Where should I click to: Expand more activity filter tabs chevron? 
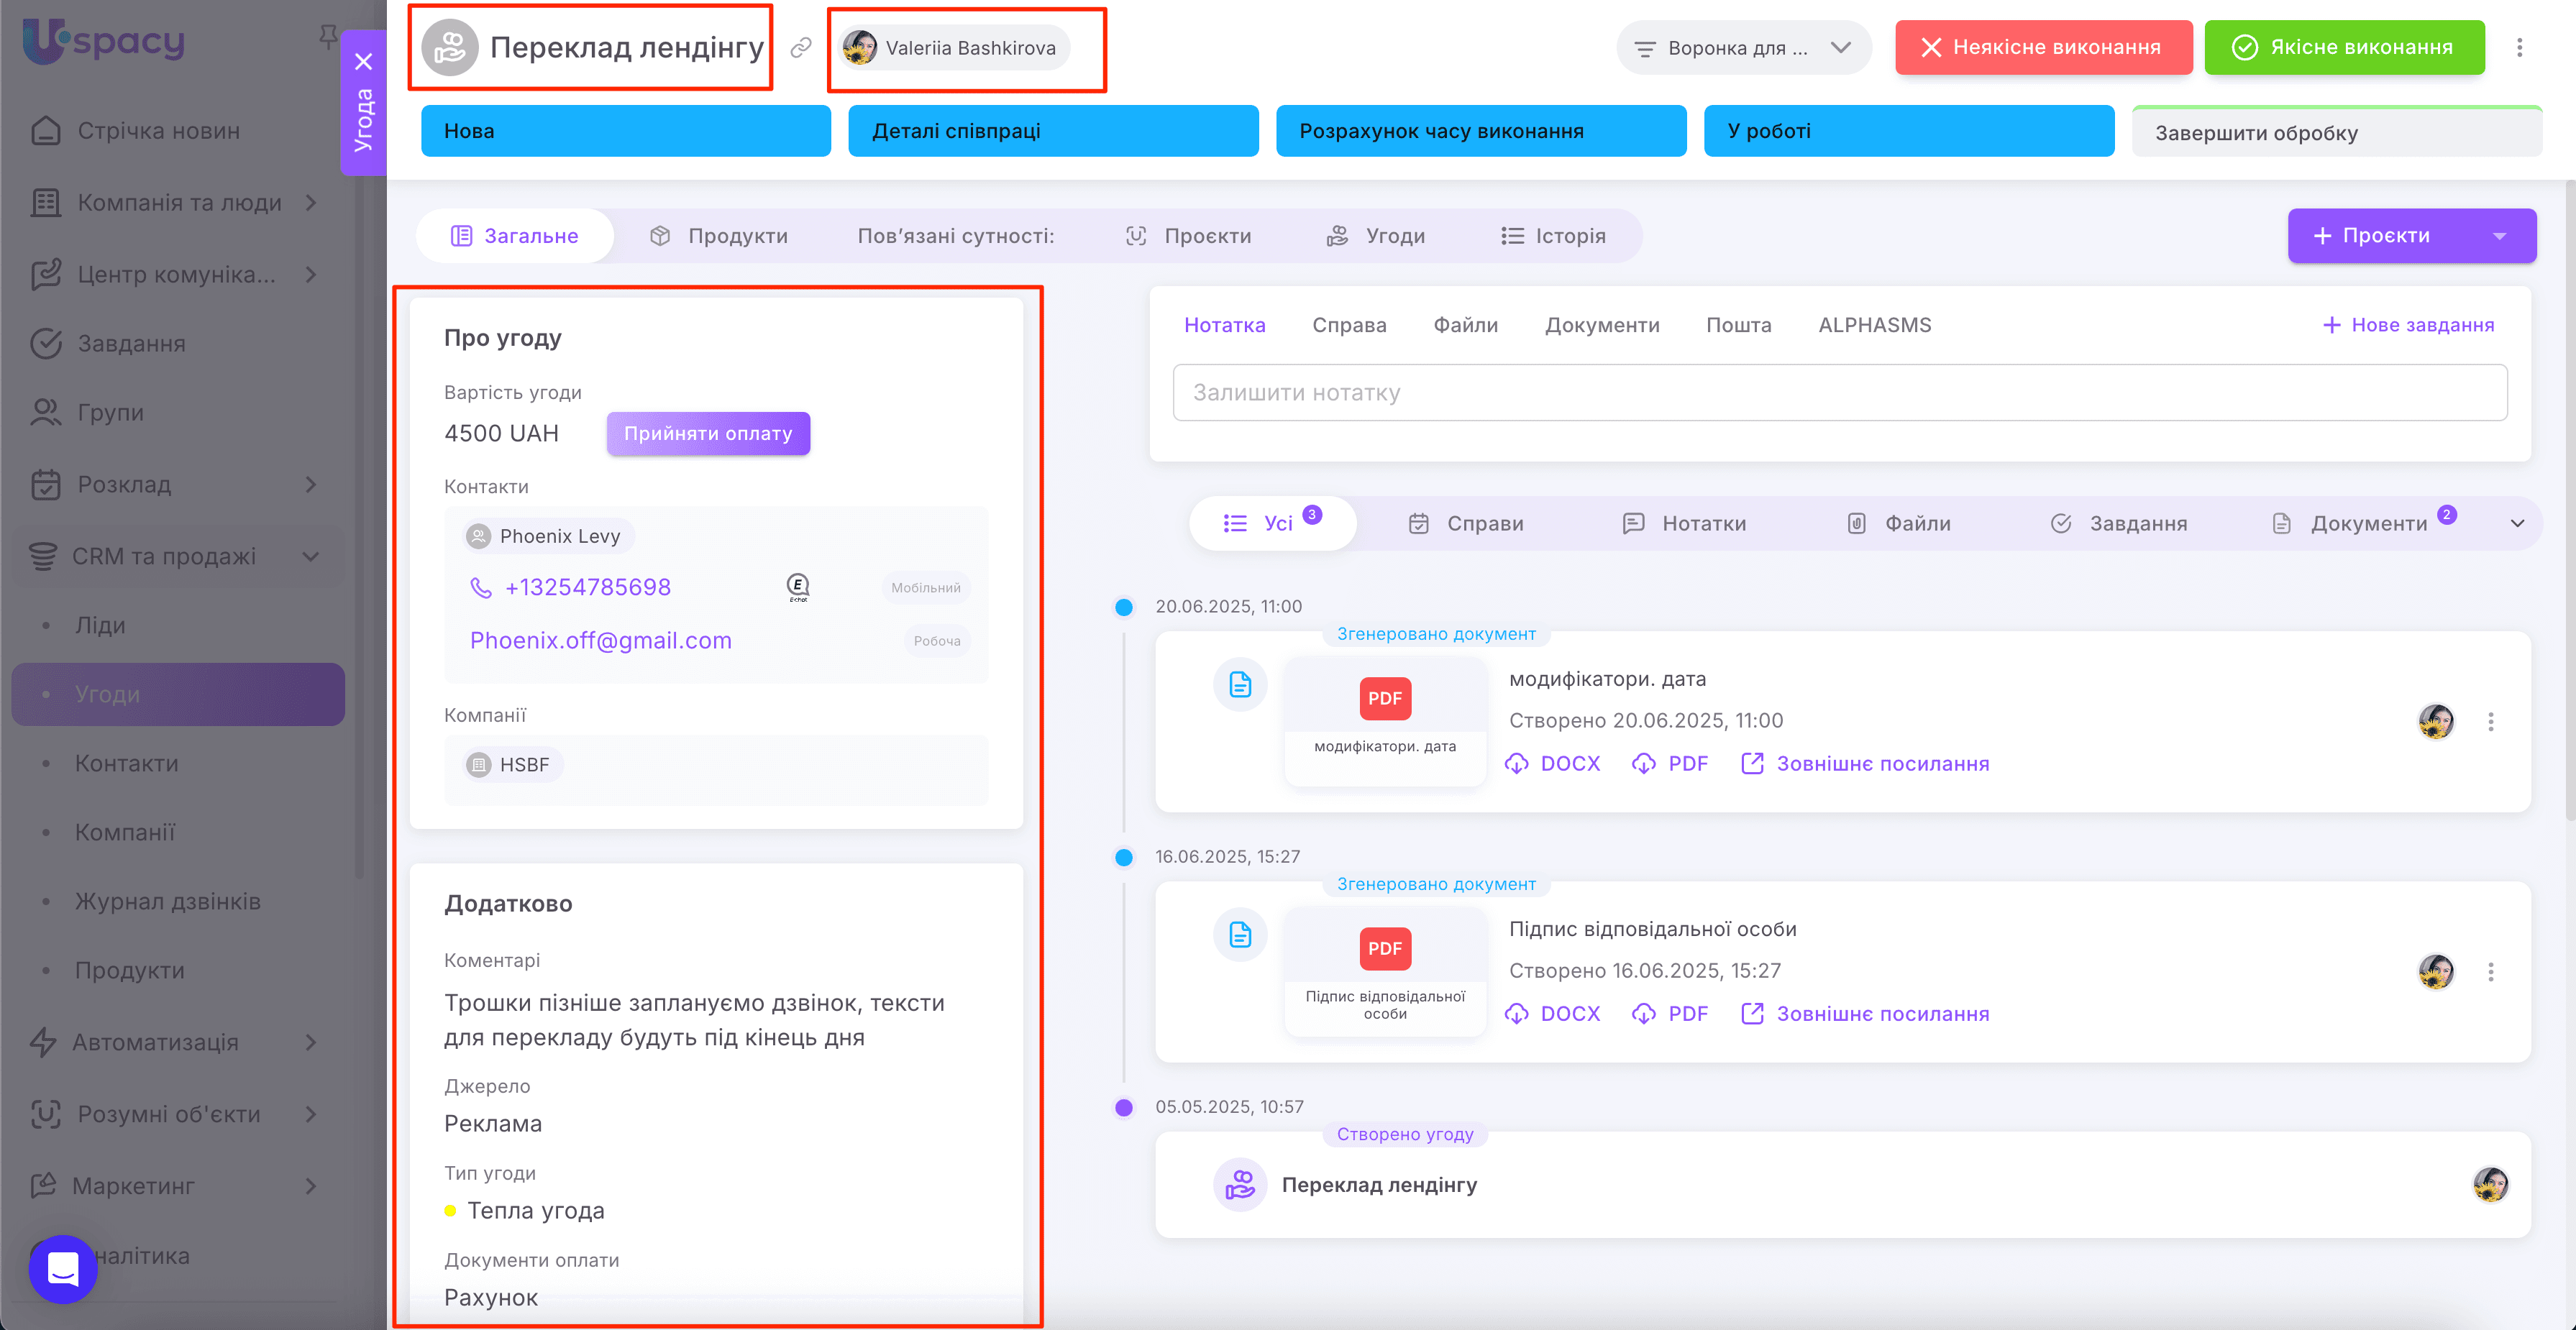pos(2517,524)
